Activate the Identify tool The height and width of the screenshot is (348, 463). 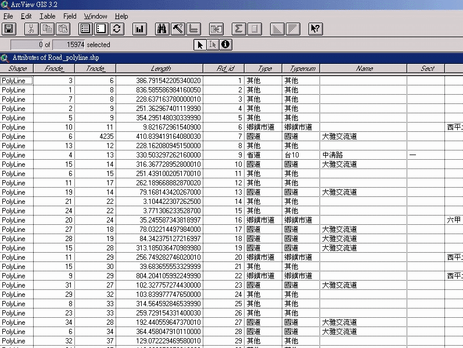225,44
